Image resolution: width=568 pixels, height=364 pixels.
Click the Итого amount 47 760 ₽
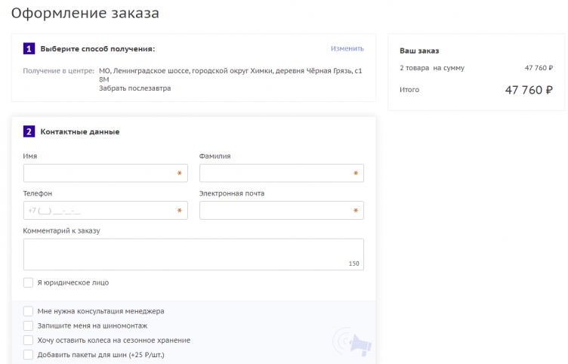click(x=529, y=90)
